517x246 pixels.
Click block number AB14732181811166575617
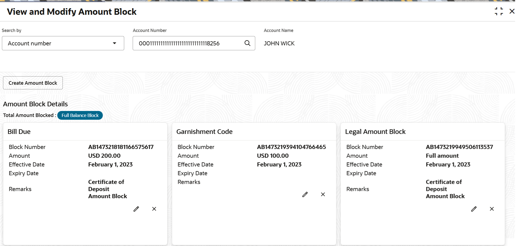tap(121, 147)
